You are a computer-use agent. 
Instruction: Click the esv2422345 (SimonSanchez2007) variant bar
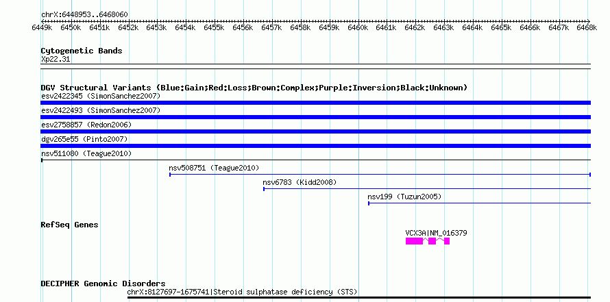(315, 103)
